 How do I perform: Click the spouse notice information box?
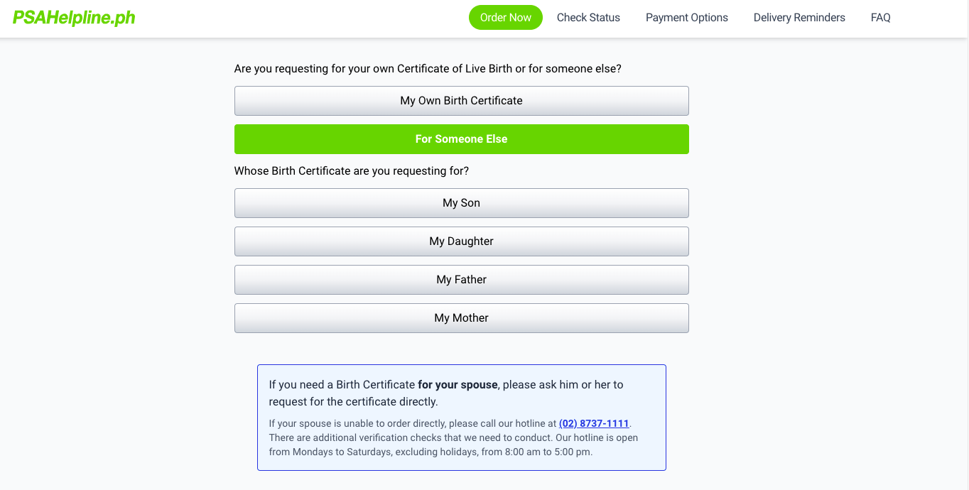[x=462, y=418]
